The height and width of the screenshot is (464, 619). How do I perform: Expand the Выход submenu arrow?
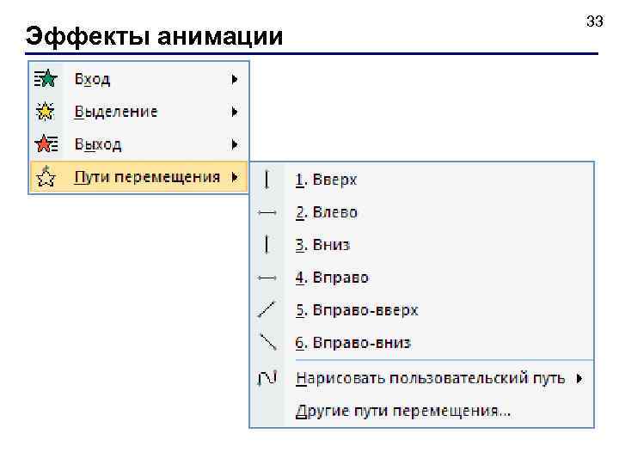[x=234, y=144]
